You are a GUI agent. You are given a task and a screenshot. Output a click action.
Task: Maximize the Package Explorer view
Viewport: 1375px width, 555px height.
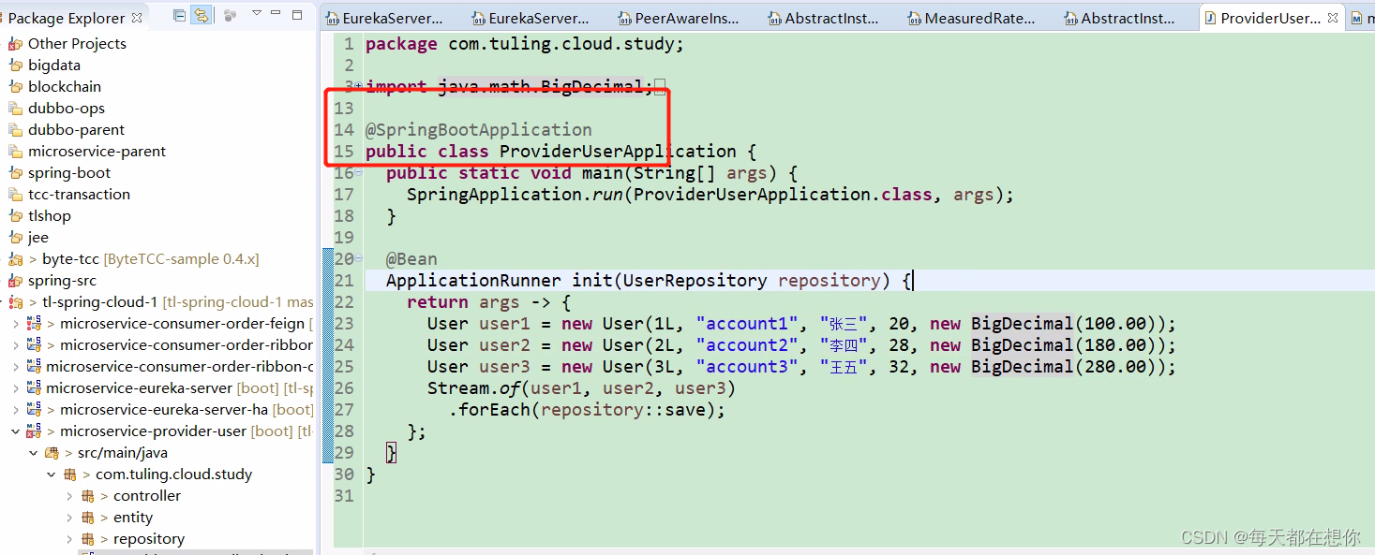point(297,15)
